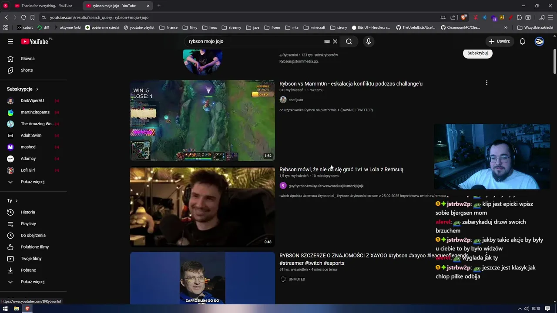The image size is (557, 313).
Task: Open the browser extensions puzzle icon
Action: tap(519, 17)
